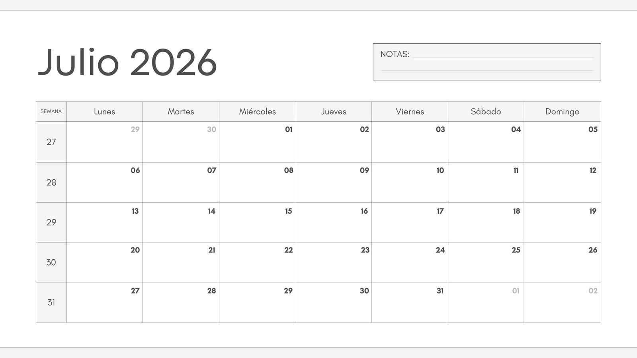Click the day cell numbered 17
This screenshot has width=637, height=358.
tap(410, 222)
